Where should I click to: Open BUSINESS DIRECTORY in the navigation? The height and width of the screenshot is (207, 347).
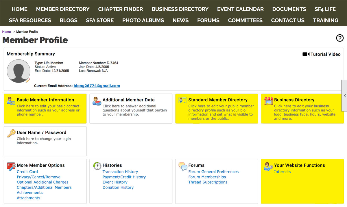tap(180, 9)
